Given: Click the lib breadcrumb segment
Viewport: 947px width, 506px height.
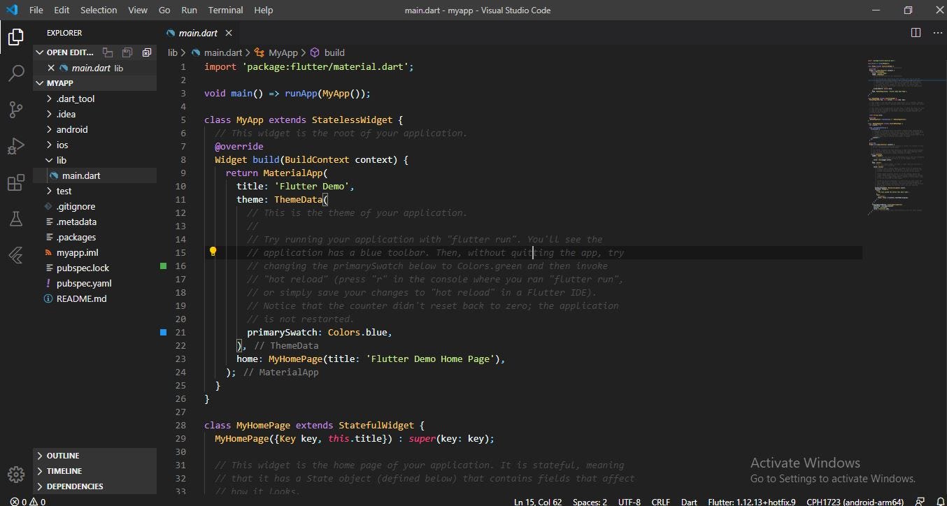Looking at the screenshot, I should [x=173, y=52].
